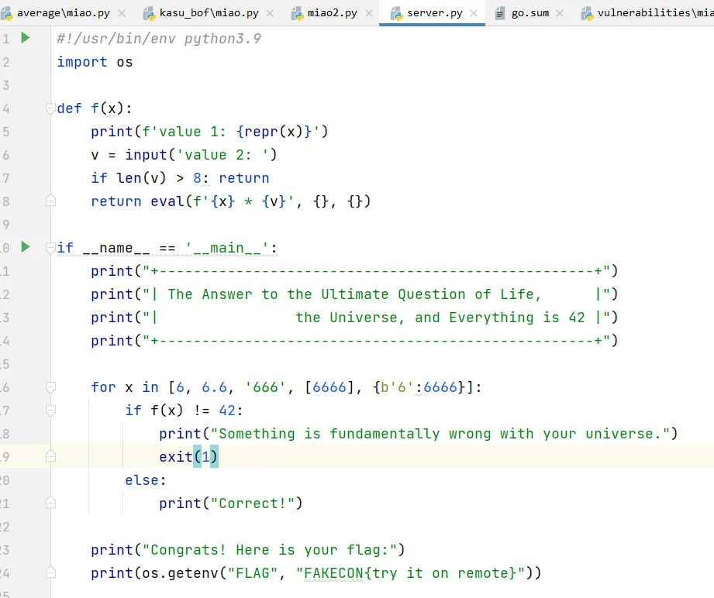Click the 'import os' statement

[95, 62]
